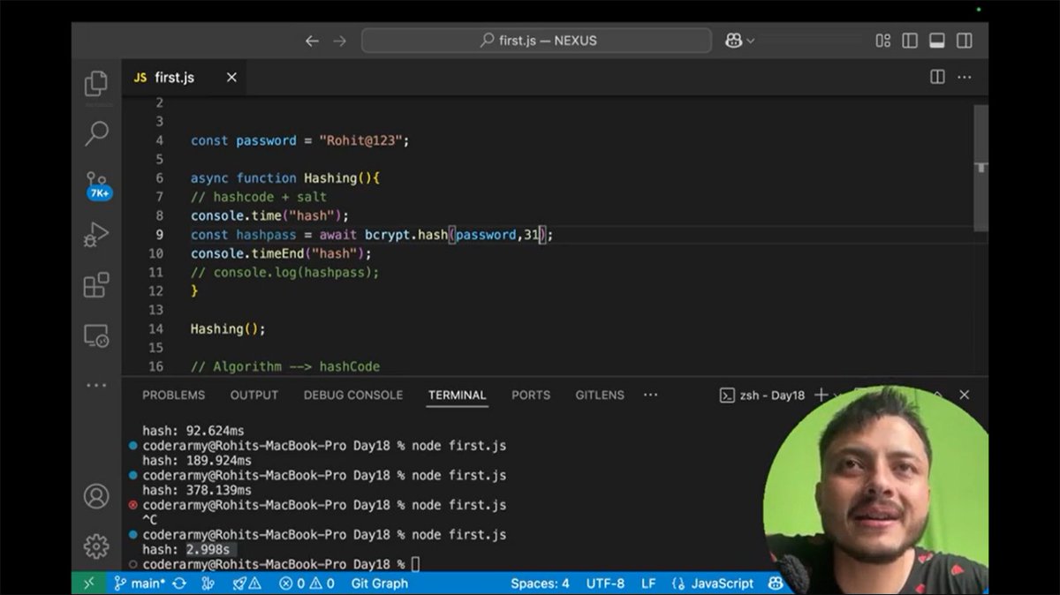This screenshot has width=1060, height=595.
Task: Open the Search view in activity bar
Action: pyautogui.click(x=96, y=133)
